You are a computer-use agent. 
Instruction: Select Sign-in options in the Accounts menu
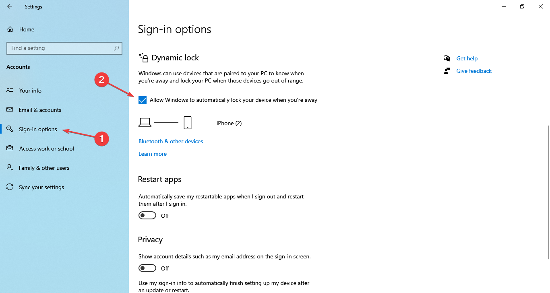38,129
